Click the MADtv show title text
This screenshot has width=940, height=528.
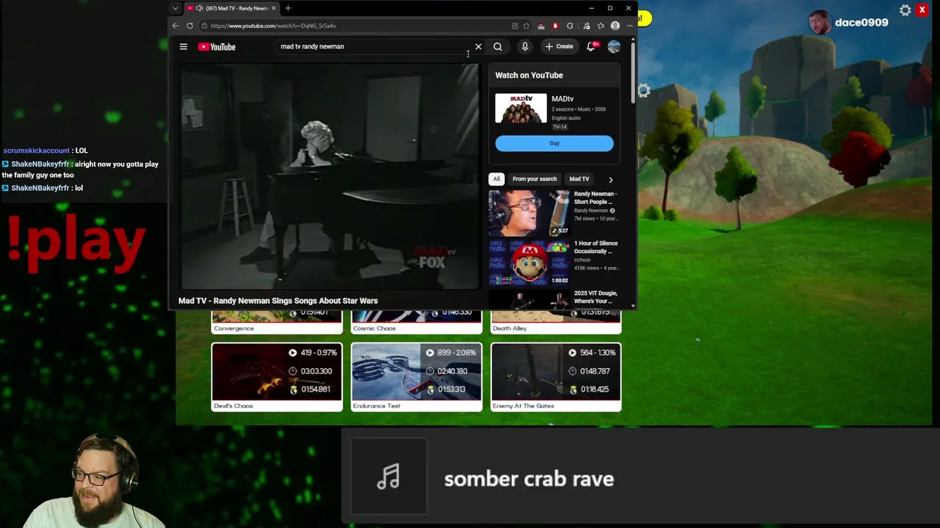click(563, 99)
